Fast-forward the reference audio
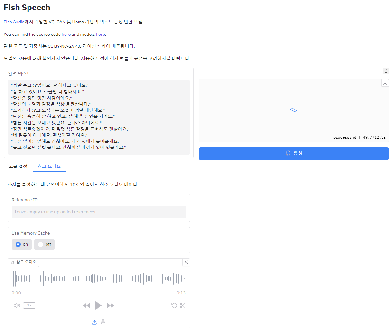The width and height of the screenshot is (392, 328). pos(111,306)
